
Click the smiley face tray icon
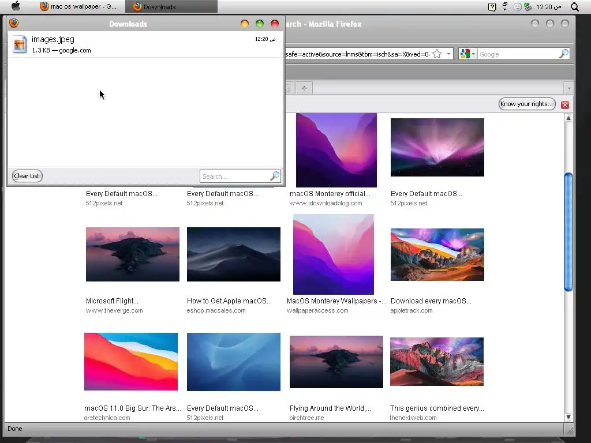(518, 7)
